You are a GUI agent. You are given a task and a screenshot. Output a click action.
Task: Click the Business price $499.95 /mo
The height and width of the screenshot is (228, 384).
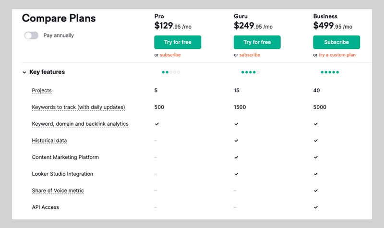[x=333, y=26]
